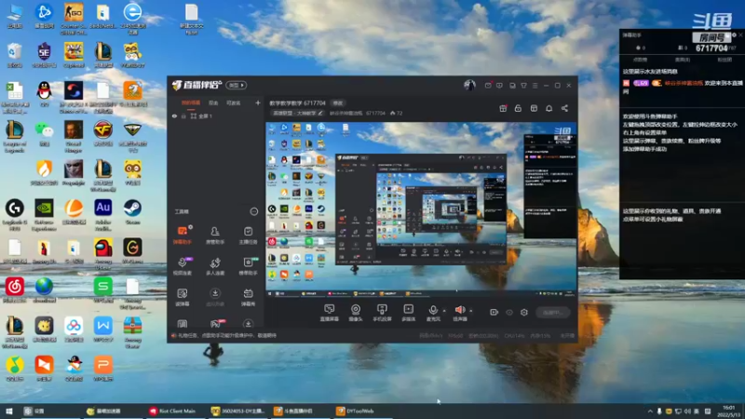Select the WeChat desktop icon
Image resolution: width=745 pixels, height=419 pixels.
(44, 133)
